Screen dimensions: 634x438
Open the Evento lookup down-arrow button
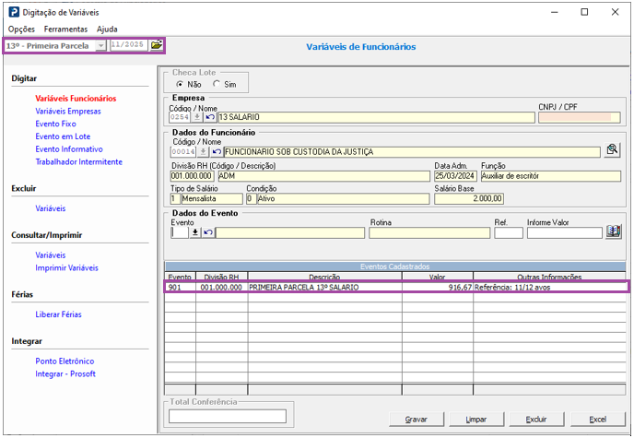[x=195, y=233]
